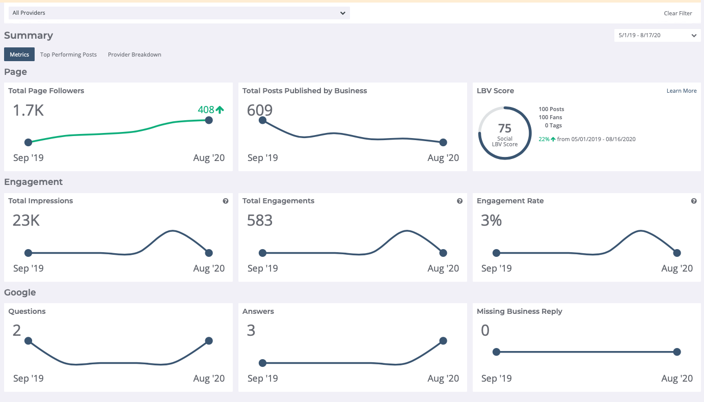Viewport: 704px width, 402px height.
Task: Select the Metrics tab
Action: 19,55
